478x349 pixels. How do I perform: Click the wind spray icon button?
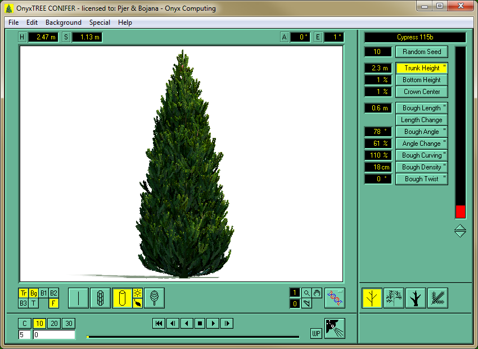[335, 328]
